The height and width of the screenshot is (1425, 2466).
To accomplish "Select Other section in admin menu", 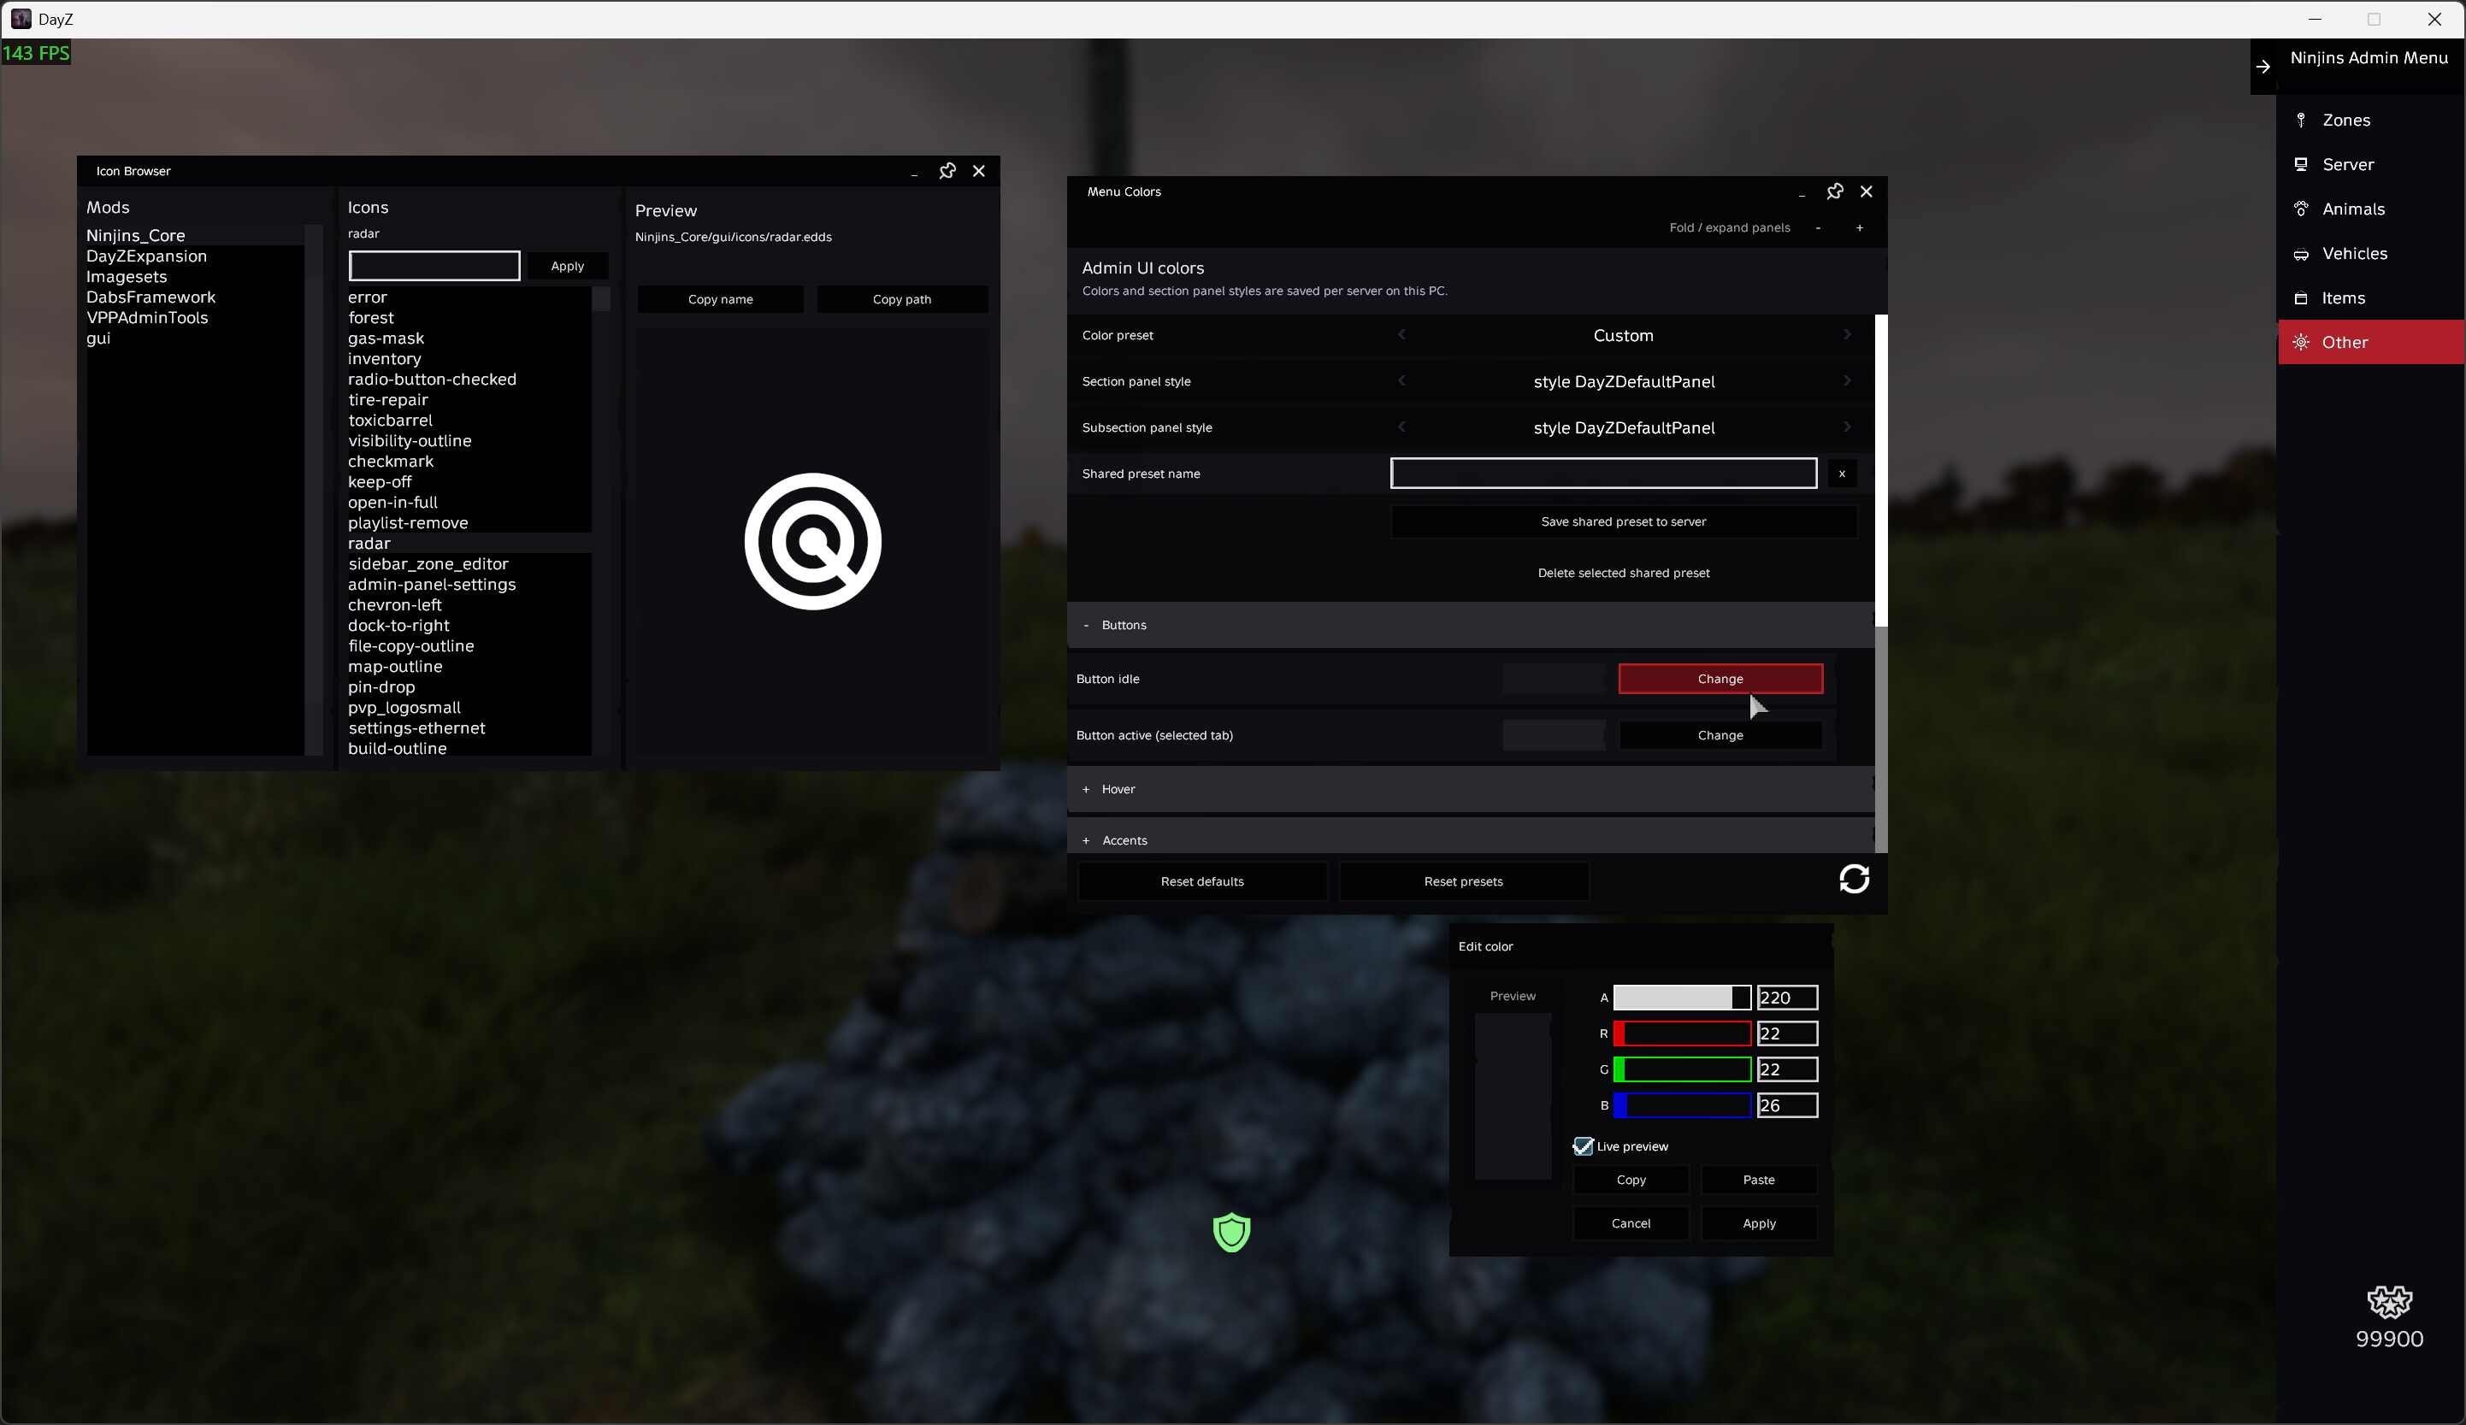I will 2370,342.
